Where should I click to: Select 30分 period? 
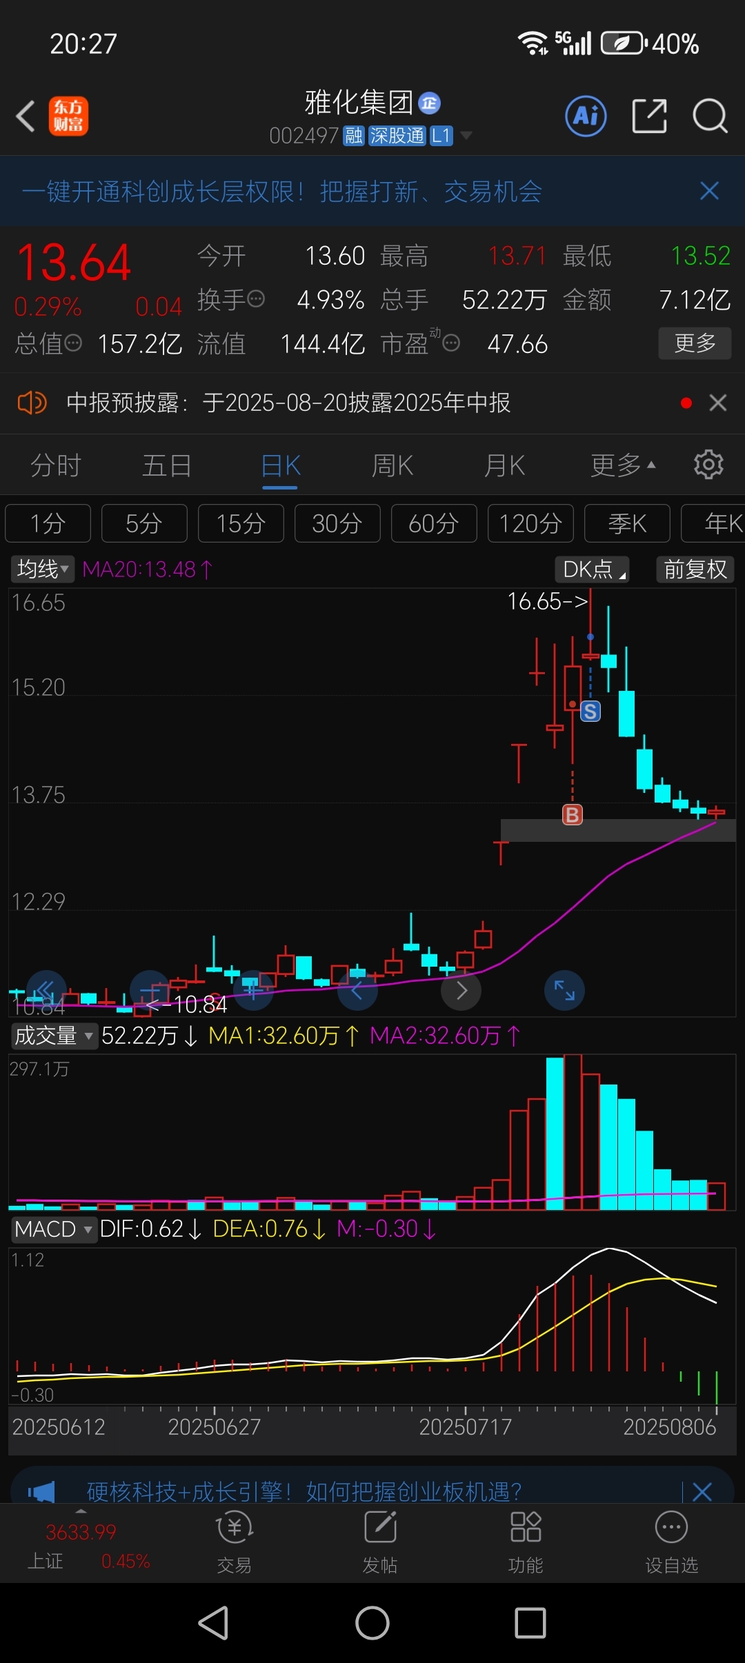point(337,523)
